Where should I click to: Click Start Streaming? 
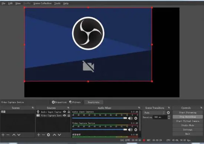coord(188,112)
